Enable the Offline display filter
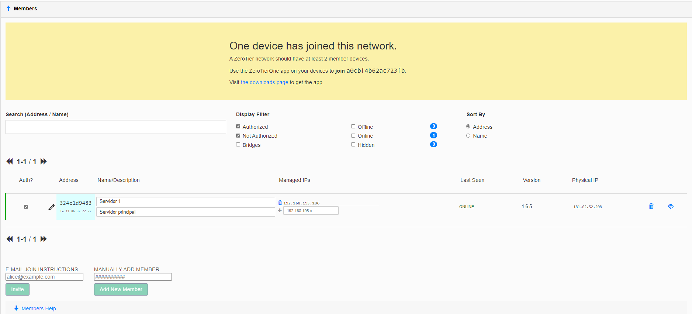This screenshot has height=314, width=692. point(353,127)
